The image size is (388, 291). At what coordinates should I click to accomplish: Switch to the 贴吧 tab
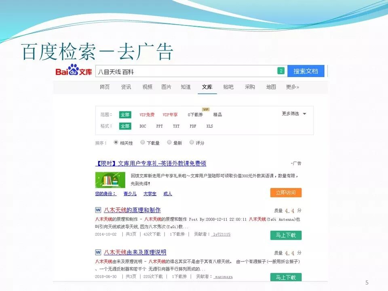point(228,87)
